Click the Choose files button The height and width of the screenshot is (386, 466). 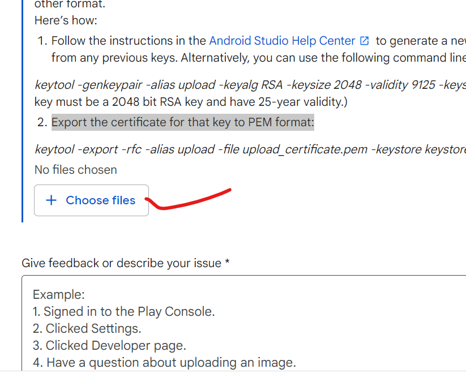[91, 200]
